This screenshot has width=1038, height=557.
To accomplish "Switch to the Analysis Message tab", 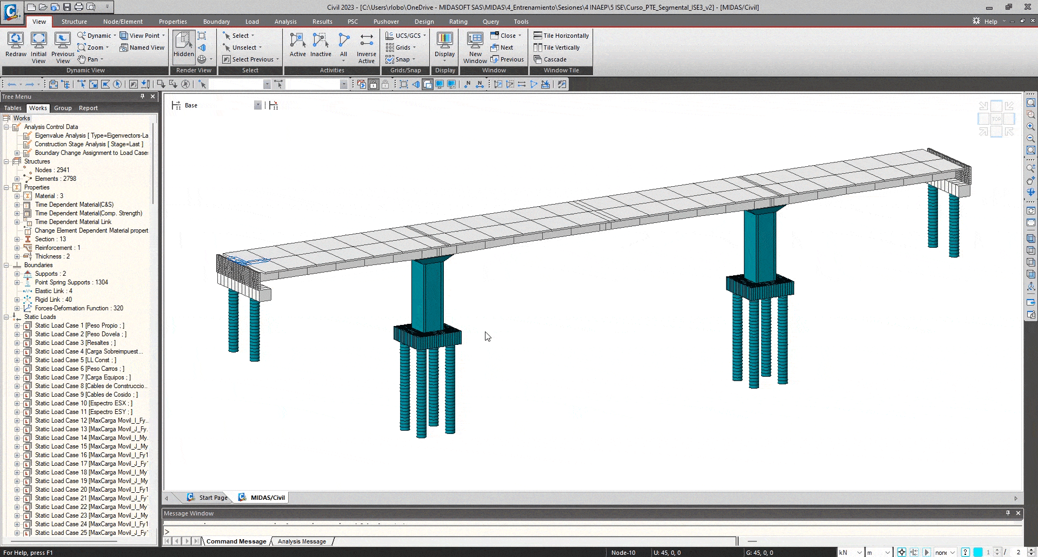I will [302, 541].
